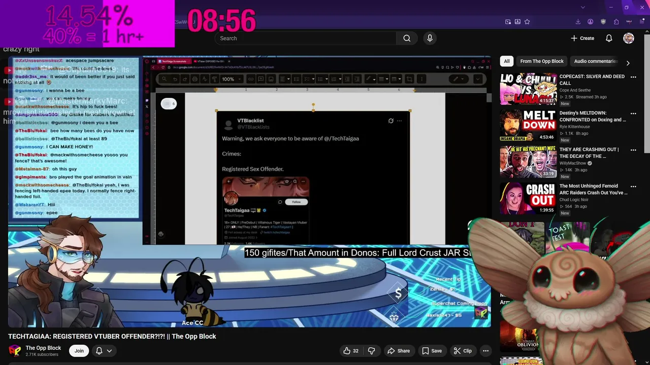The height and width of the screenshot is (365, 650).
Task: Open THEY ARE CRASHING OUT video thumbnail
Action: tap(528, 162)
